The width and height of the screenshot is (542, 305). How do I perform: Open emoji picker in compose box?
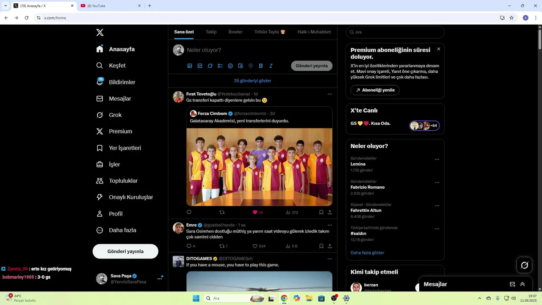pyautogui.click(x=230, y=66)
